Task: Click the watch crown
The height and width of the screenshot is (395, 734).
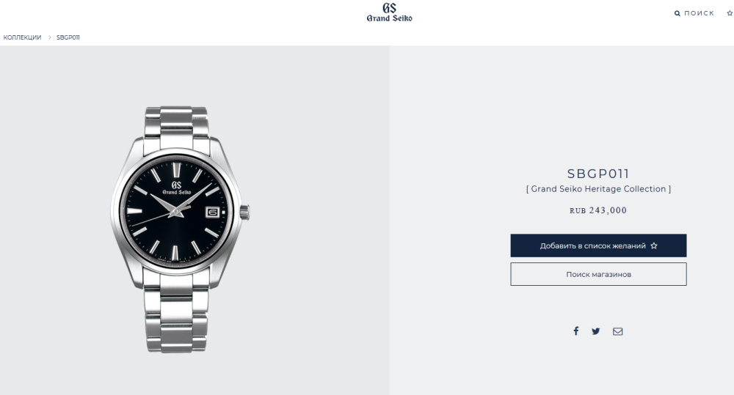Action: [245, 212]
